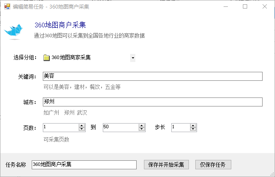Click the 任务名称 label
The height and width of the screenshot is (177, 275).
click(x=16, y=165)
